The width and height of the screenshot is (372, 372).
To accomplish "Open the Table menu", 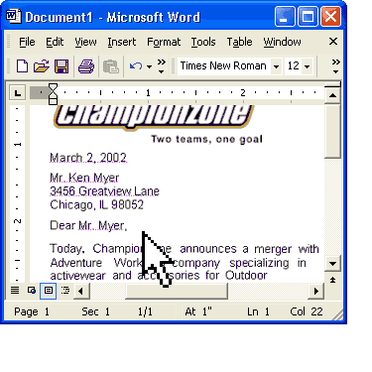I will (239, 42).
